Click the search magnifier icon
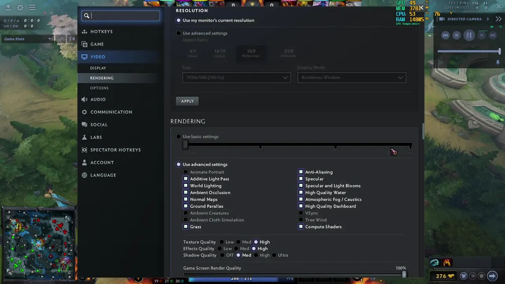Screen dimensions: 505x284 87,16
